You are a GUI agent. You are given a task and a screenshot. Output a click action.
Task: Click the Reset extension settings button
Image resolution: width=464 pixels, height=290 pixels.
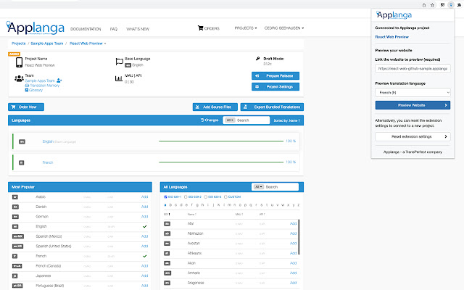pos(413,136)
